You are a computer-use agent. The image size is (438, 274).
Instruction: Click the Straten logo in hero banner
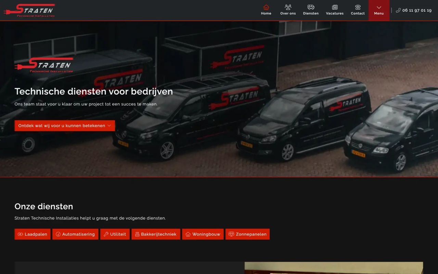tap(44, 65)
